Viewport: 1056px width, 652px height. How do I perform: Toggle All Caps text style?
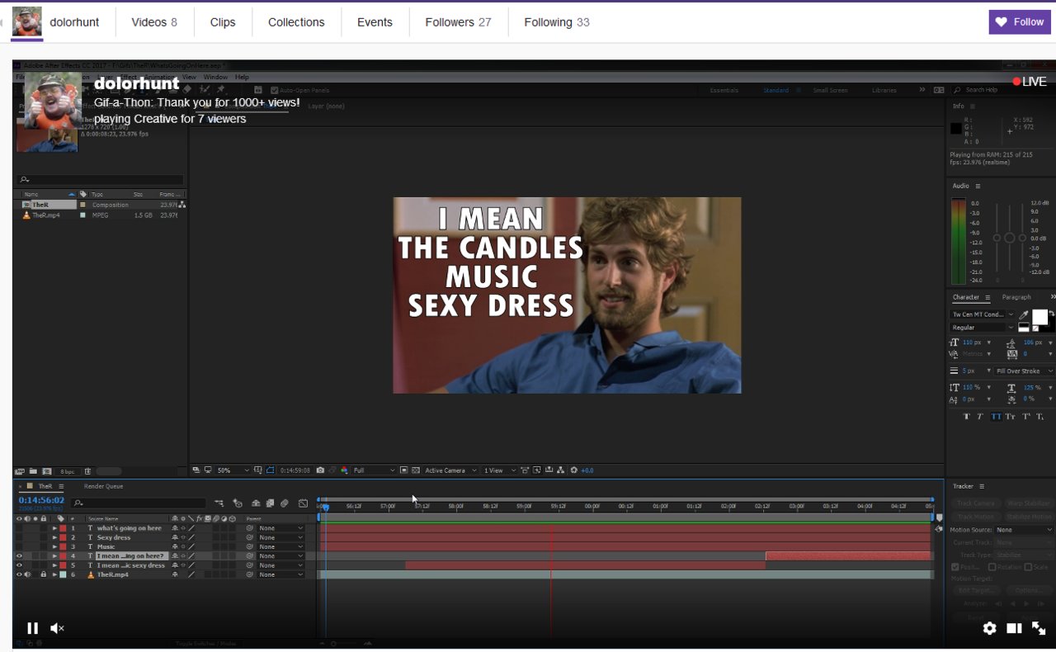pyautogui.click(x=996, y=417)
